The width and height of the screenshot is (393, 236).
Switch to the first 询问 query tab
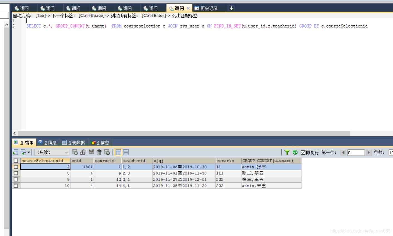(x=24, y=8)
